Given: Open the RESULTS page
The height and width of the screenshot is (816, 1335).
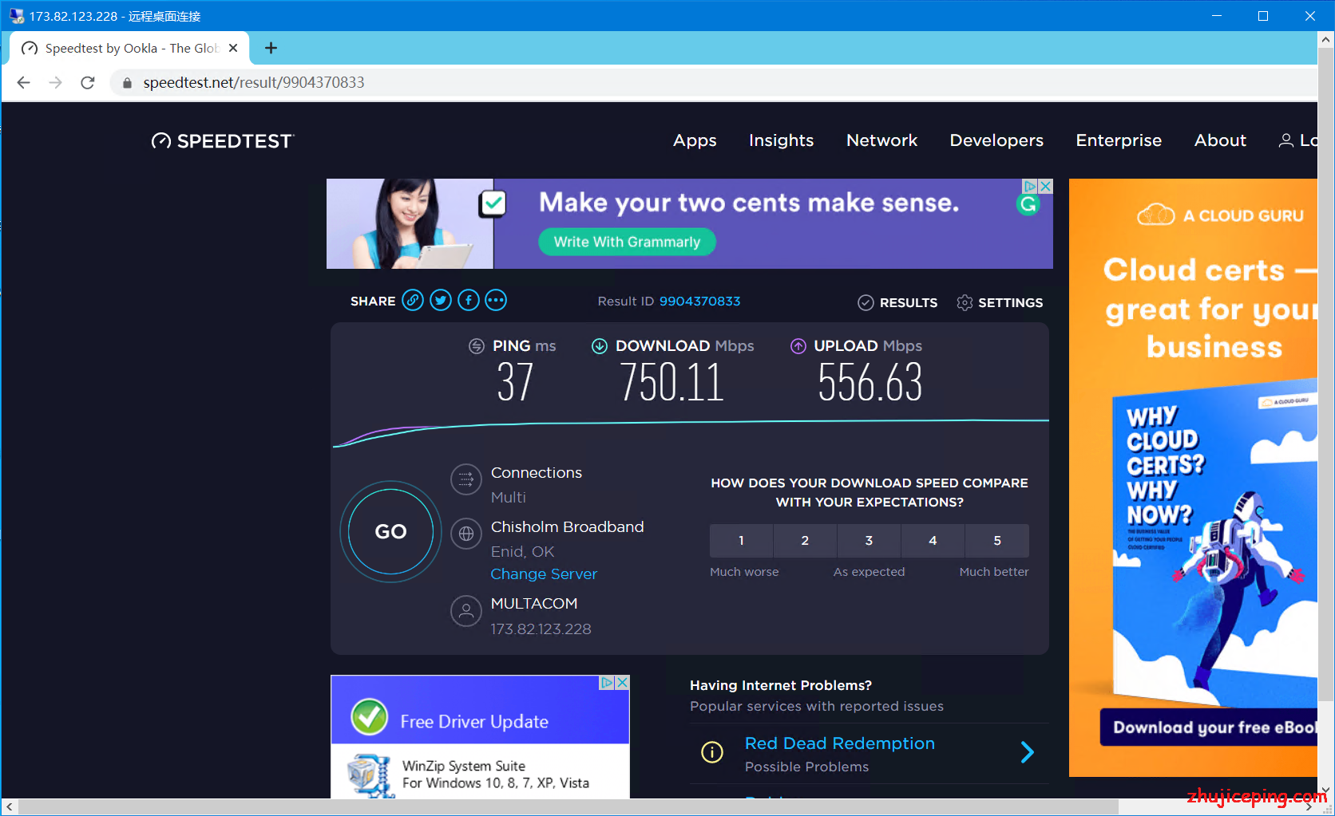Looking at the screenshot, I should 897,302.
